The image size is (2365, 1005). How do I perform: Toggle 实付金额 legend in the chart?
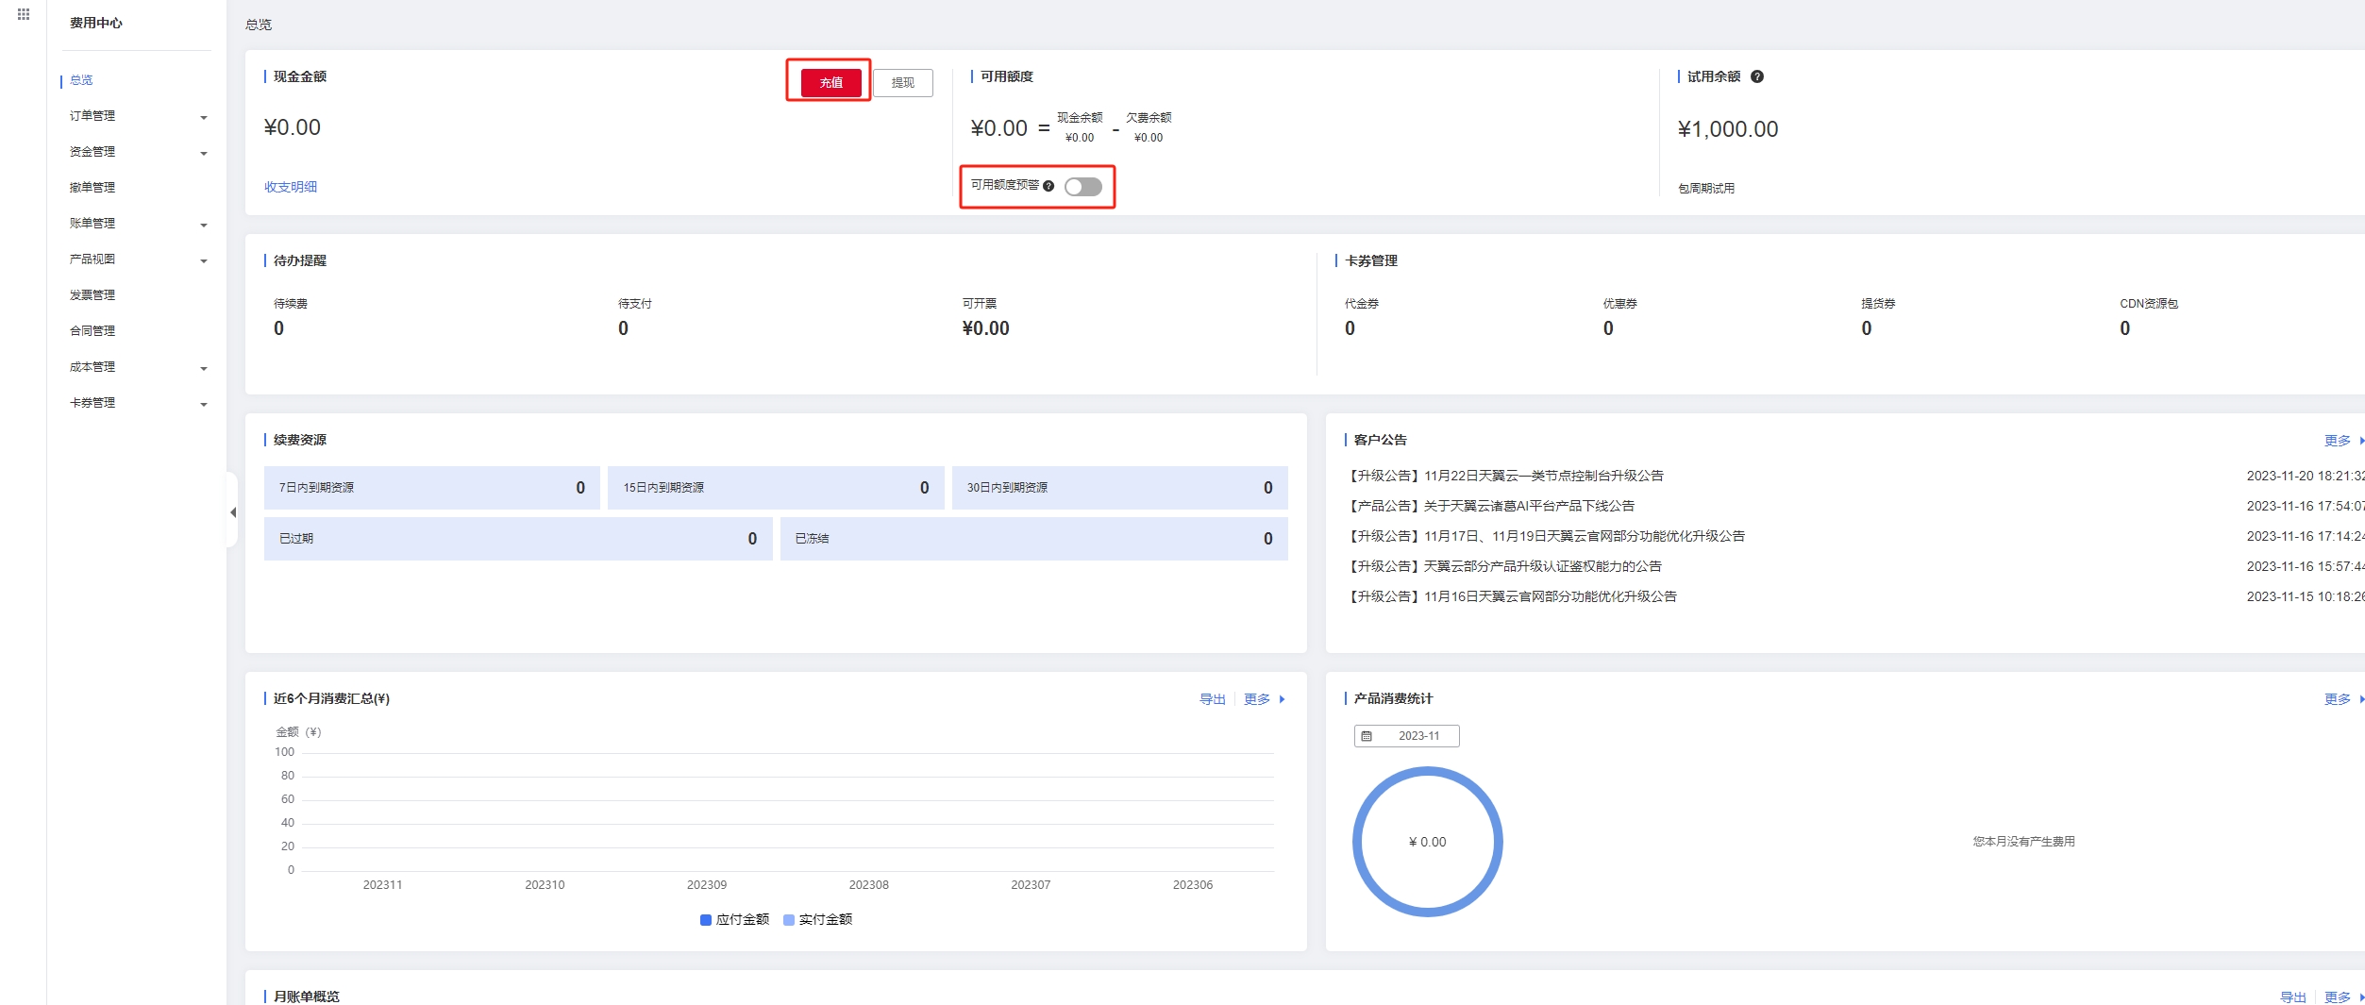[x=817, y=919]
